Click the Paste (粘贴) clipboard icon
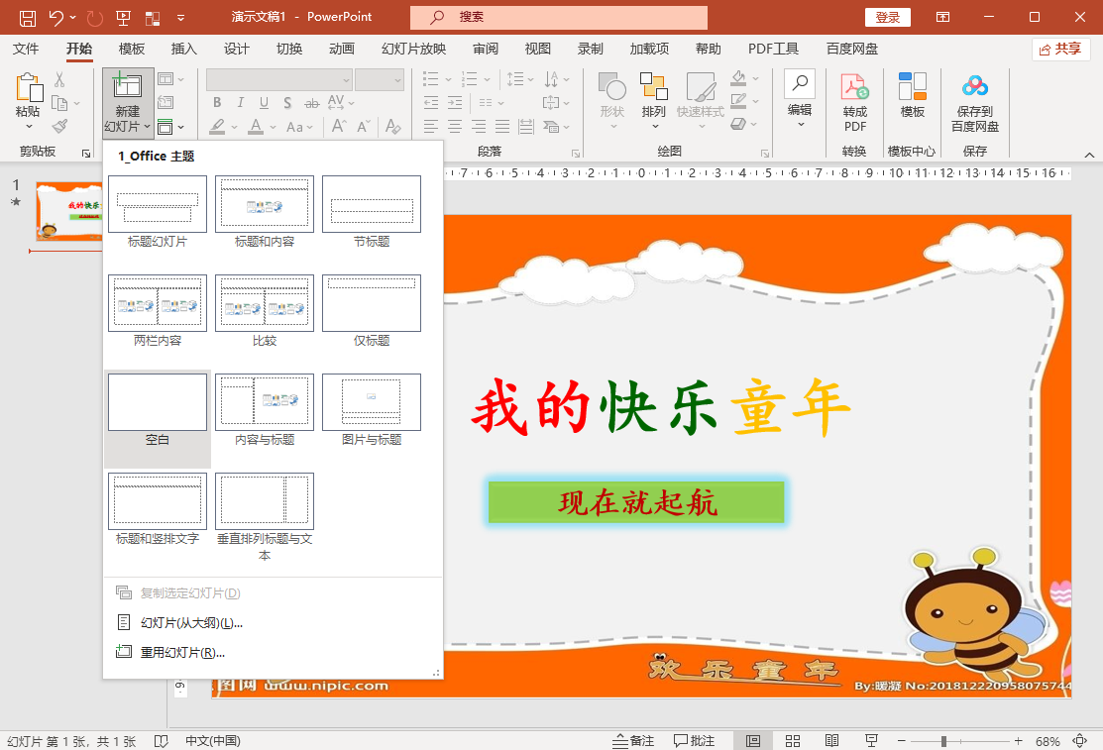 pos(28,91)
